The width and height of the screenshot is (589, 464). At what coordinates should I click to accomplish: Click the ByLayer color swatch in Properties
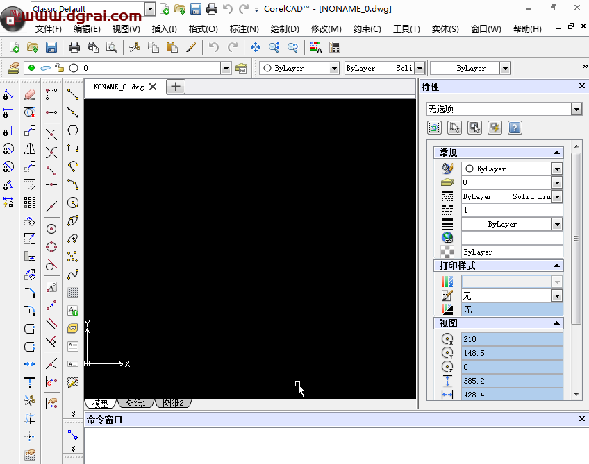pos(469,169)
